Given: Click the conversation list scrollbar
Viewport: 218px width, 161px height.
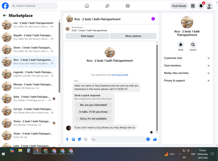Looking at the screenshot, I should (x=59, y=57).
